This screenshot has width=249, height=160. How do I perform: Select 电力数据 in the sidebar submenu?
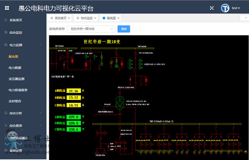coord(15,68)
